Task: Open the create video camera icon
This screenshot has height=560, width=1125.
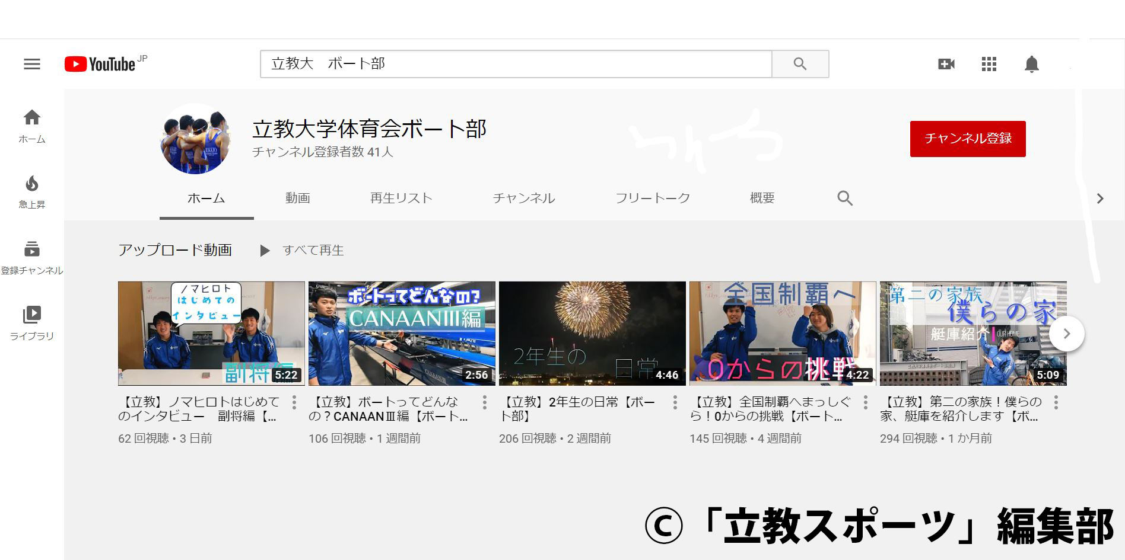Action: pos(946,64)
